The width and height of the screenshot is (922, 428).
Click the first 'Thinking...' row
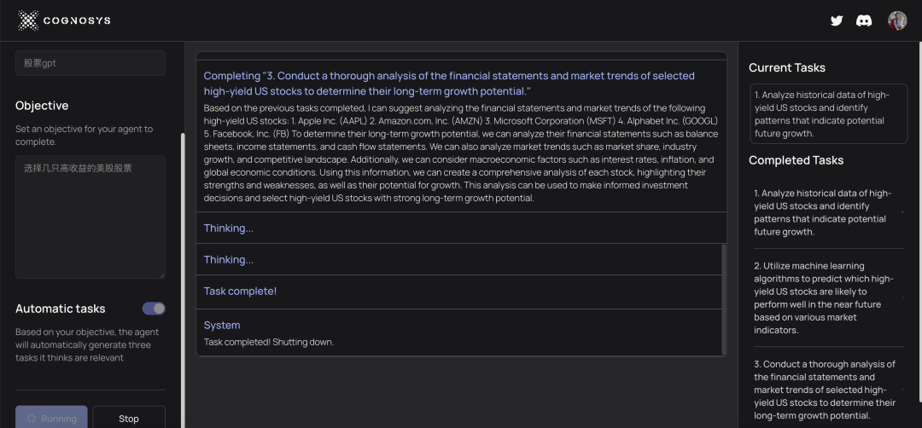(461, 228)
